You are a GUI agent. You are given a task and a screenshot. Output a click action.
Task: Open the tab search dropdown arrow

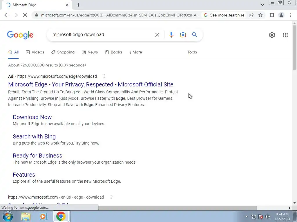[x=262, y=5]
